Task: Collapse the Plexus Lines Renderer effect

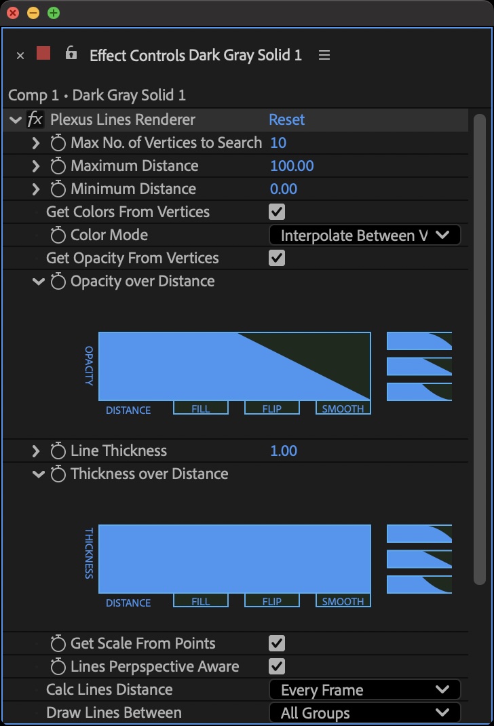Action: 16,120
